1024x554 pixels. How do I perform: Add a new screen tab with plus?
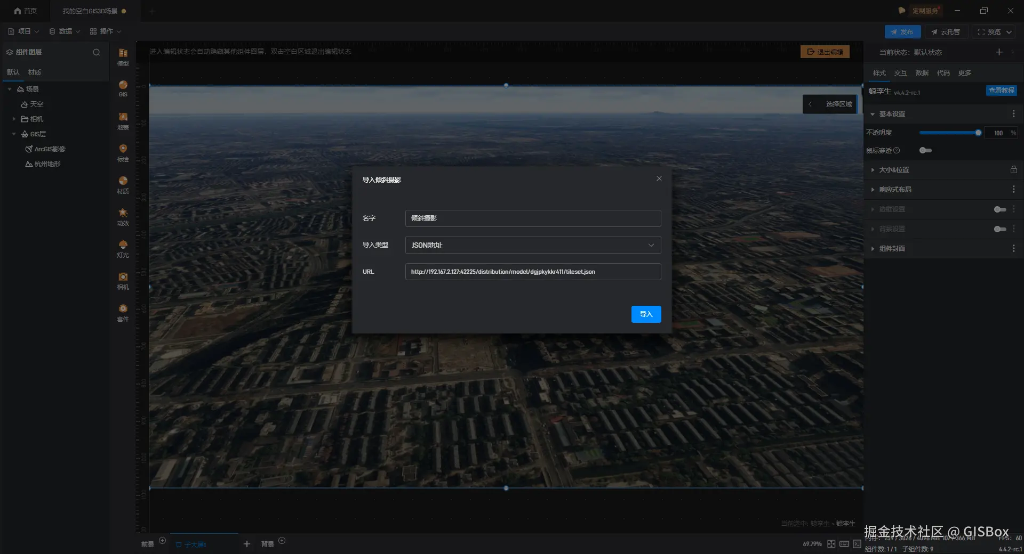coord(246,544)
